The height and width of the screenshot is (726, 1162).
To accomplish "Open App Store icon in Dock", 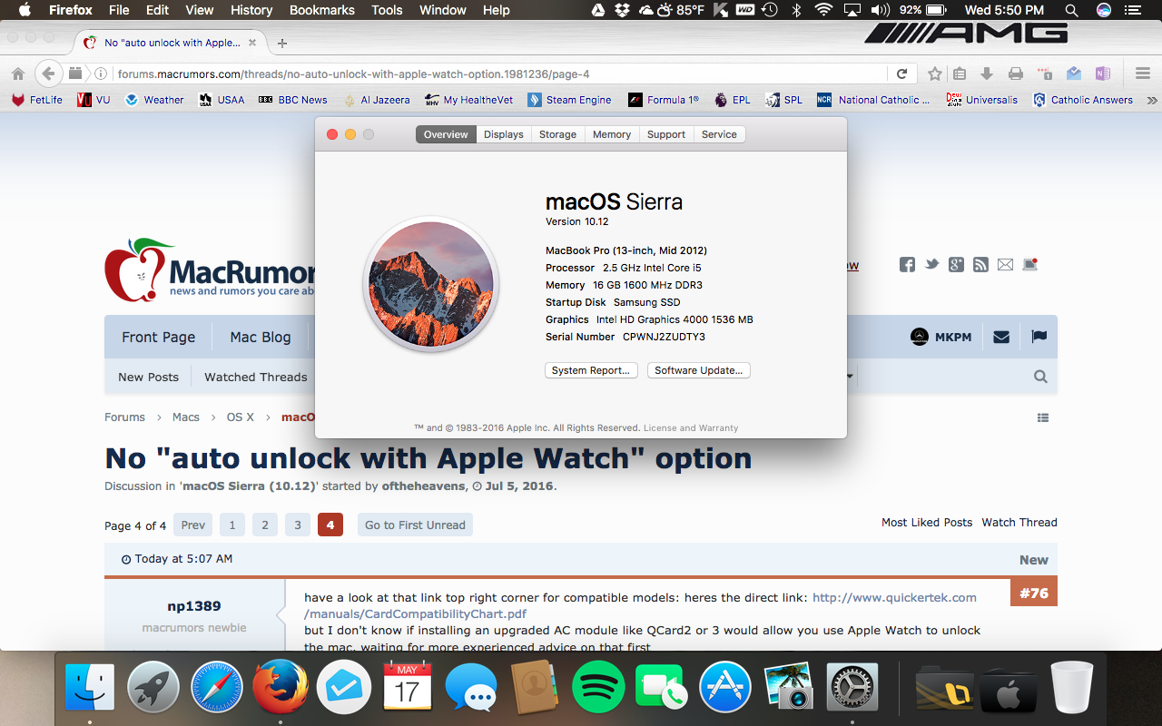I will point(724,686).
